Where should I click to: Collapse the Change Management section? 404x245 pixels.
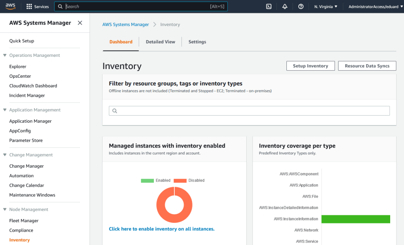click(5, 155)
